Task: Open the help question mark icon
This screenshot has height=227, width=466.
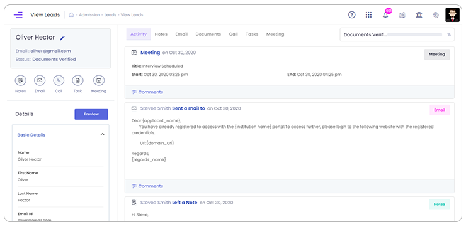Action: (351, 15)
